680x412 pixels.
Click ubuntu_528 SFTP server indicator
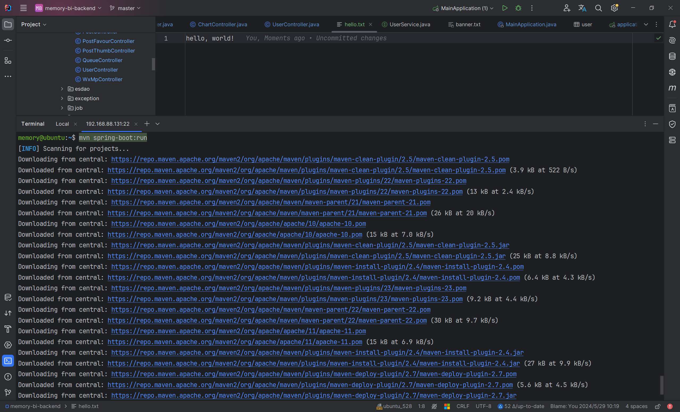tap(394, 406)
